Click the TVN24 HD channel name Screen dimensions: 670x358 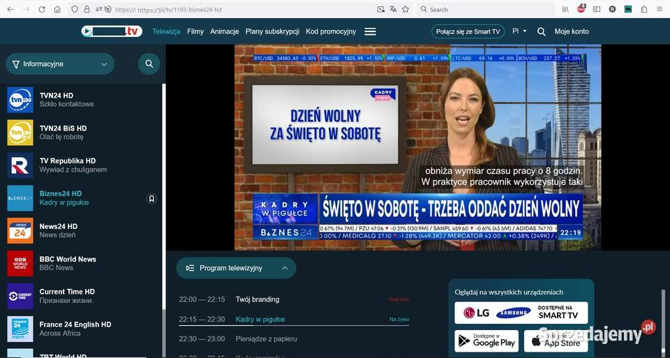(56, 96)
